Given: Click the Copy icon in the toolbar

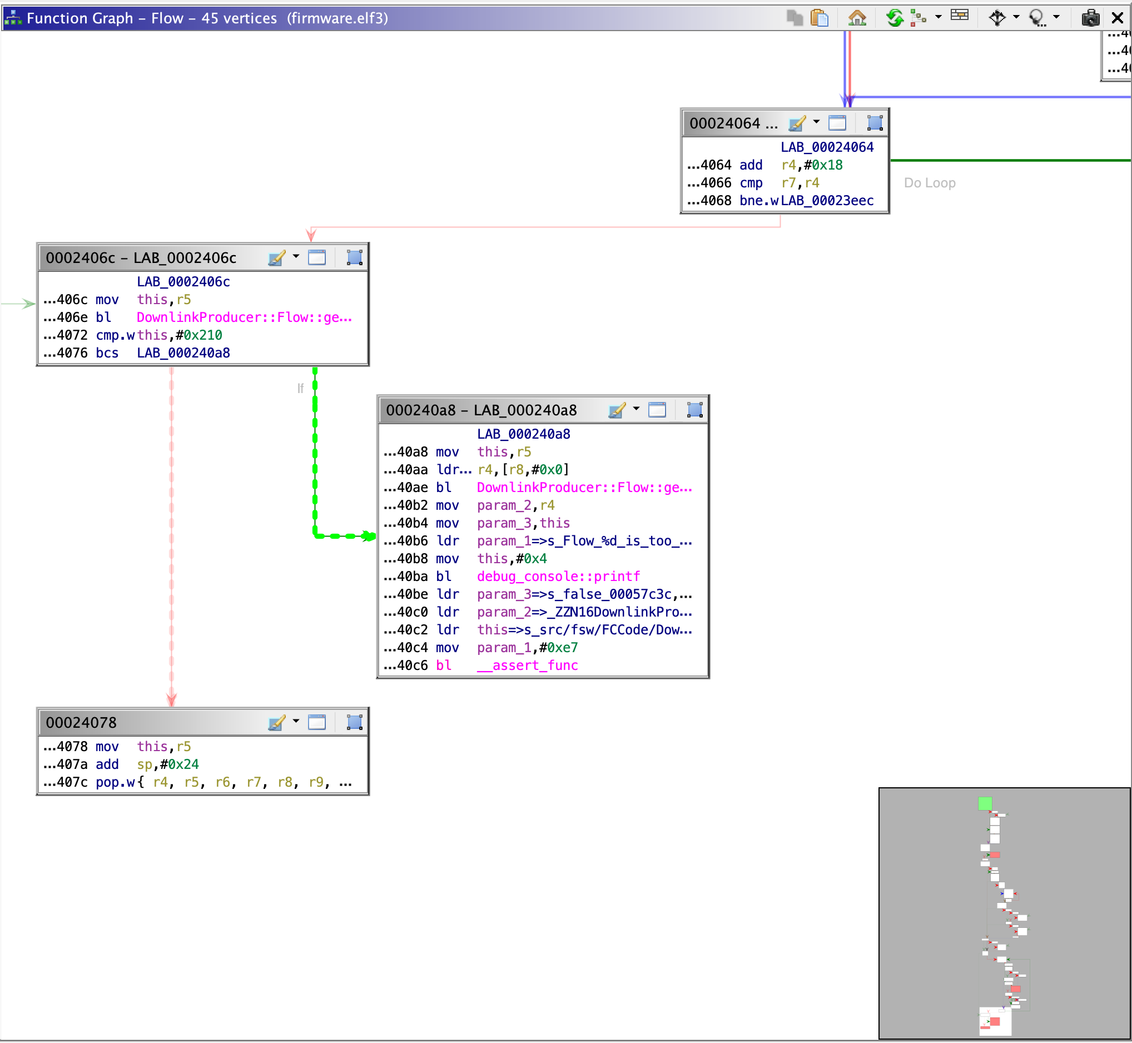Looking at the screenshot, I should point(796,17).
